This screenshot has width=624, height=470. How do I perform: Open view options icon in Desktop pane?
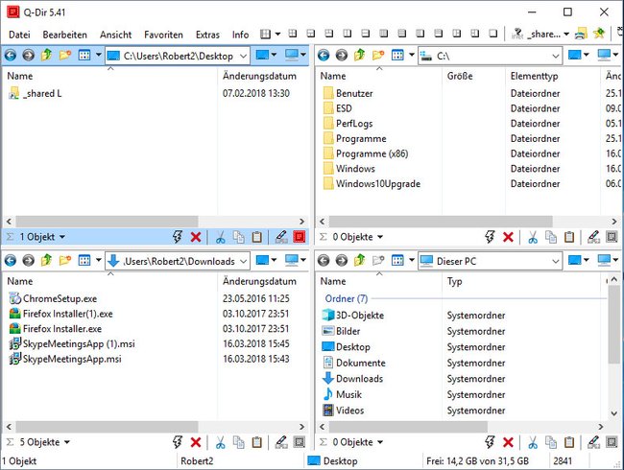point(84,55)
